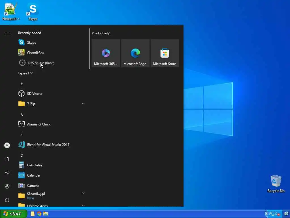The width and height of the screenshot is (290, 218).
Task: Show hidden tray icons with the arrow
Action: click(x=267, y=214)
